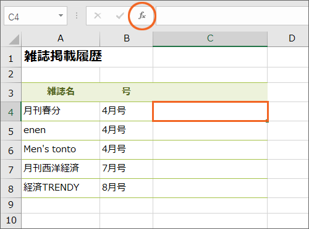This screenshot has height=229, width=309.
Task: Click empty cell C5 beside enen row
Action: [210, 131]
